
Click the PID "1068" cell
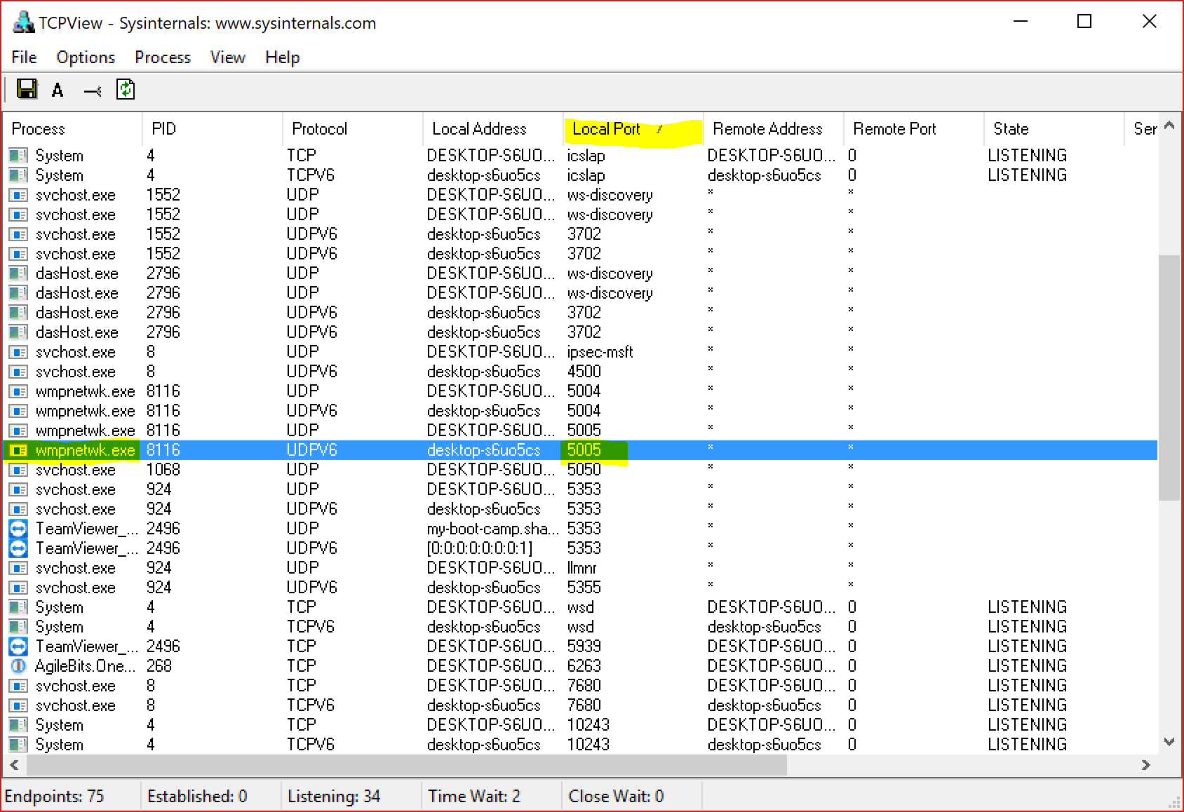pyautogui.click(x=163, y=470)
